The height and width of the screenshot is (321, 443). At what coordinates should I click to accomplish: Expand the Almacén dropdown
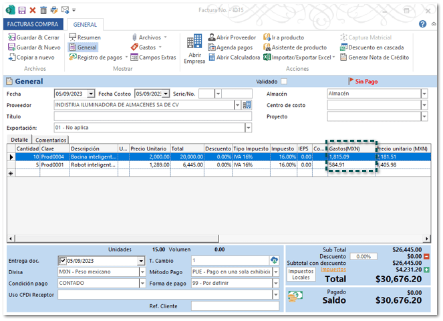click(x=424, y=94)
